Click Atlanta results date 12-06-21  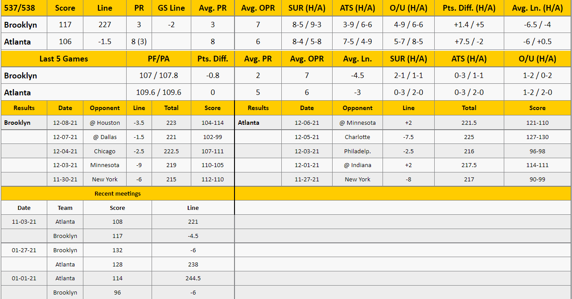point(307,123)
